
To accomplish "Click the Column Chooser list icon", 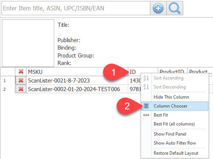I will click(146, 106).
